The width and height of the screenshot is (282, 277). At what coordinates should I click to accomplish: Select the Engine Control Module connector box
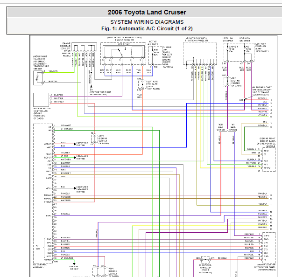(268, 159)
